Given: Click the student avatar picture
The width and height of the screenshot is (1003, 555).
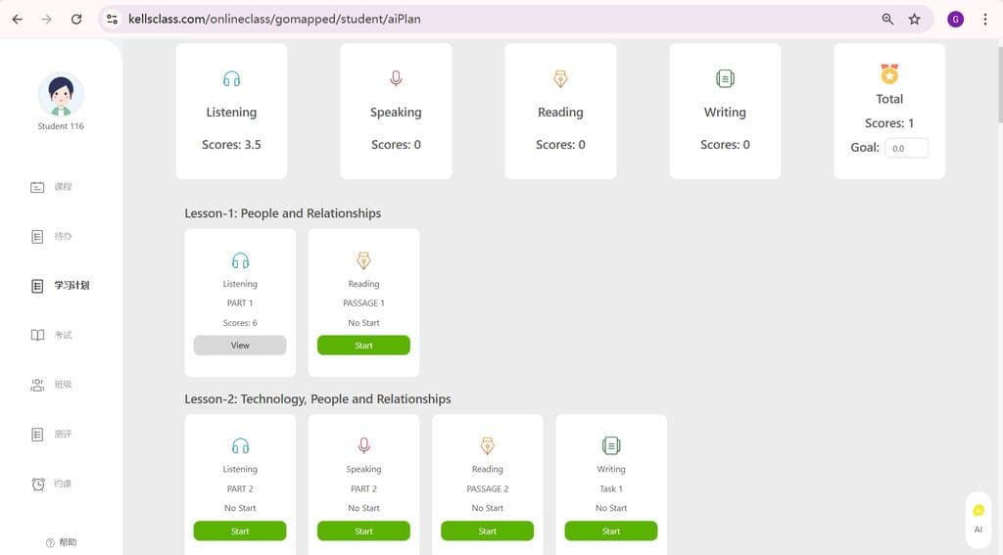Looking at the screenshot, I should point(61,95).
